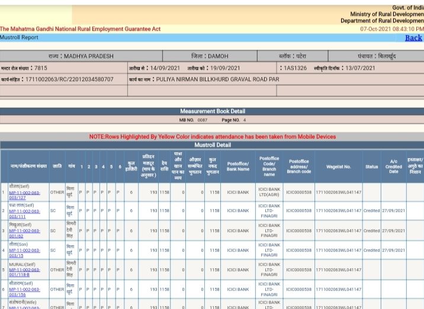Click Page NO. value 4
The width and height of the screenshot is (424, 309).
[x=245, y=120]
